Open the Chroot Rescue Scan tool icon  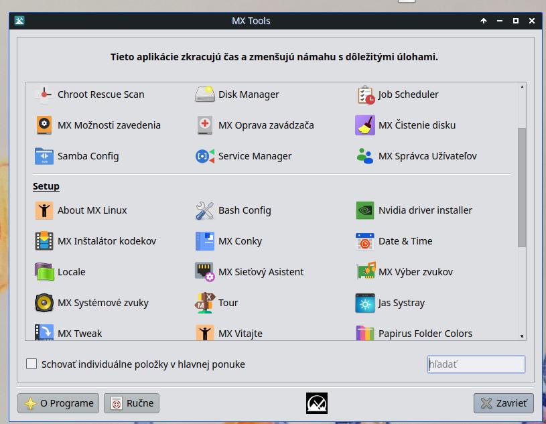[44, 94]
